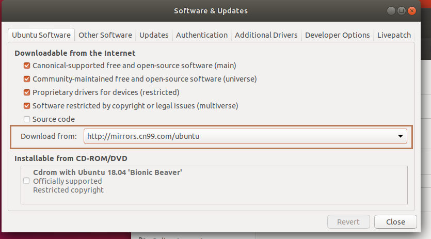Go to the Updates tab
Screen dimensions: 431x239
coord(154,35)
